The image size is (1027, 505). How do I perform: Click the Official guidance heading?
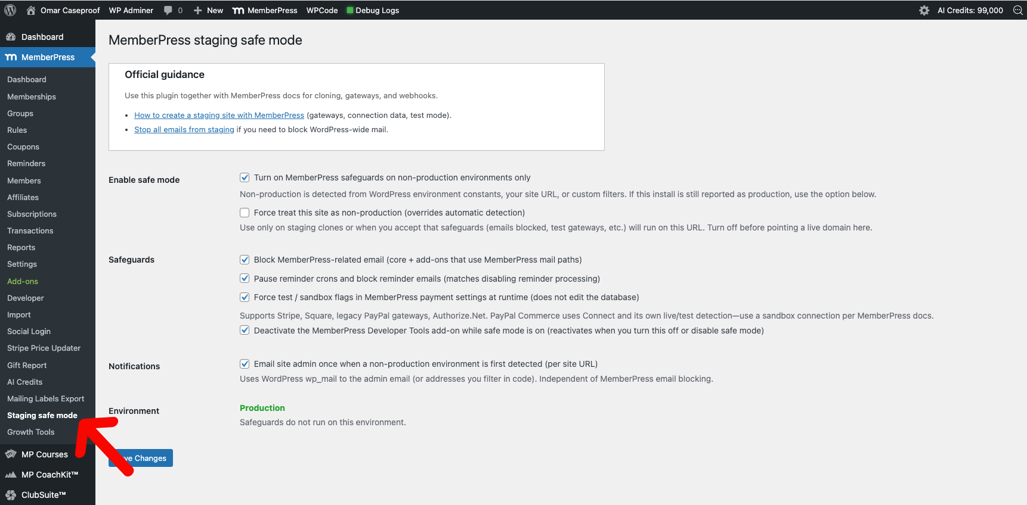(165, 74)
